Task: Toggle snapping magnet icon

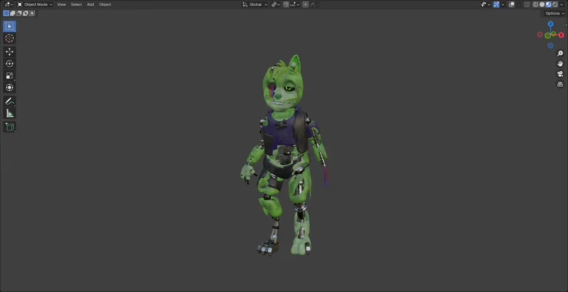Action: [x=286, y=4]
